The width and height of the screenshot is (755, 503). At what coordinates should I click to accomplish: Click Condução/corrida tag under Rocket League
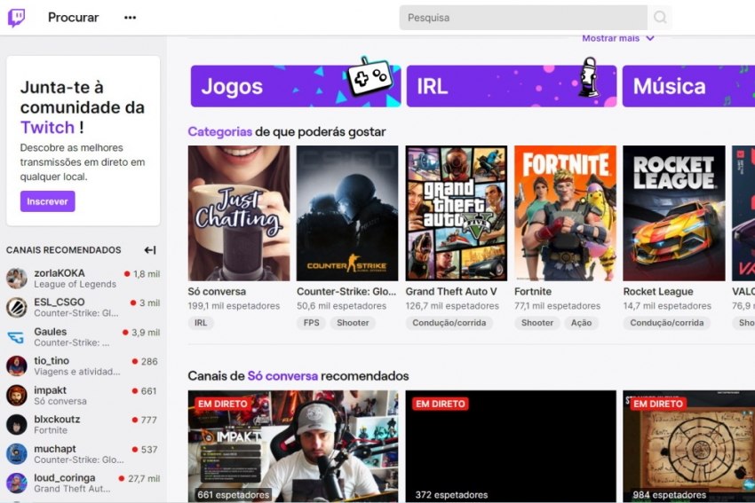point(667,323)
